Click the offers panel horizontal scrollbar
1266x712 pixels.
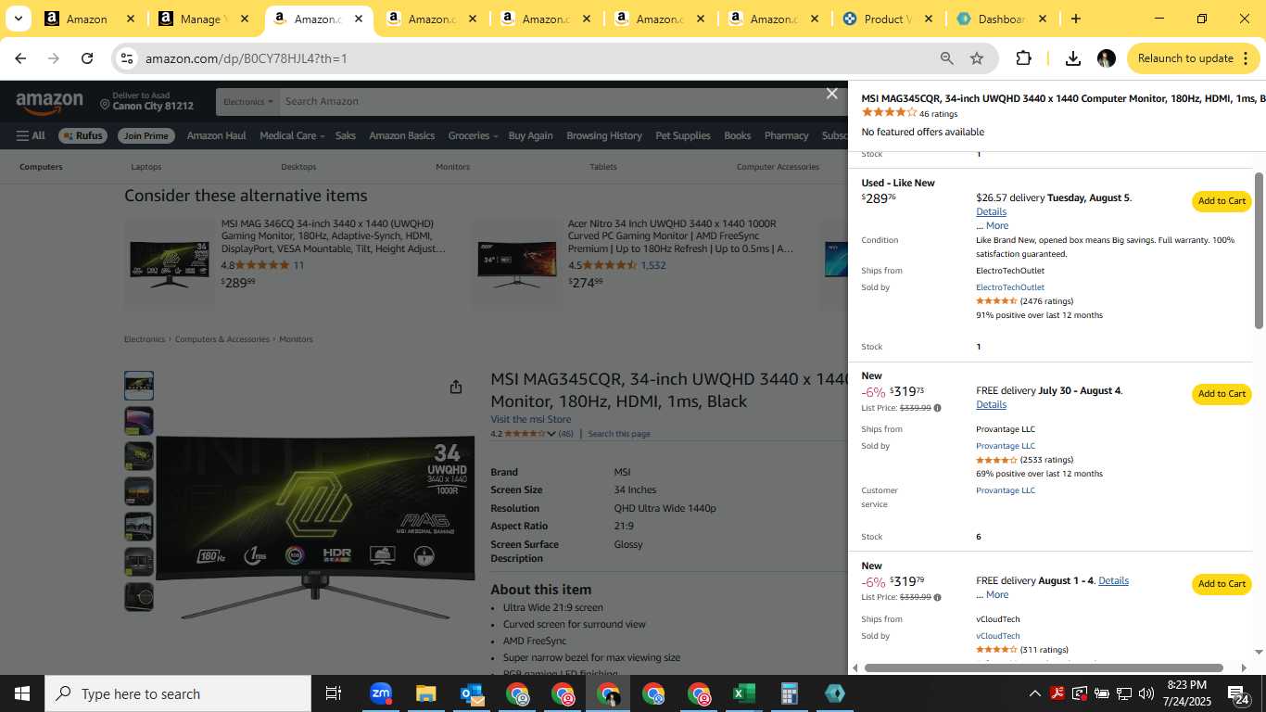point(1044,667)
